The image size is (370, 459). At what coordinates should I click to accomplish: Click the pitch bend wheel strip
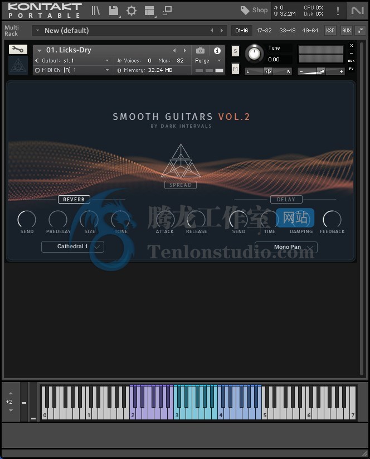[x=24, y=402]
